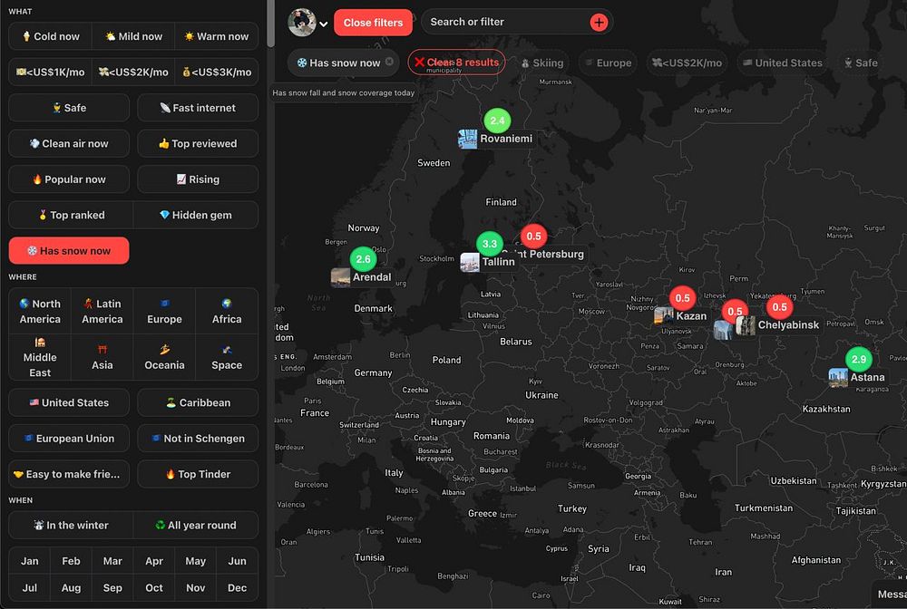Pick the month Jan
This screenshot has height=609, width=907.
(30, 561)
